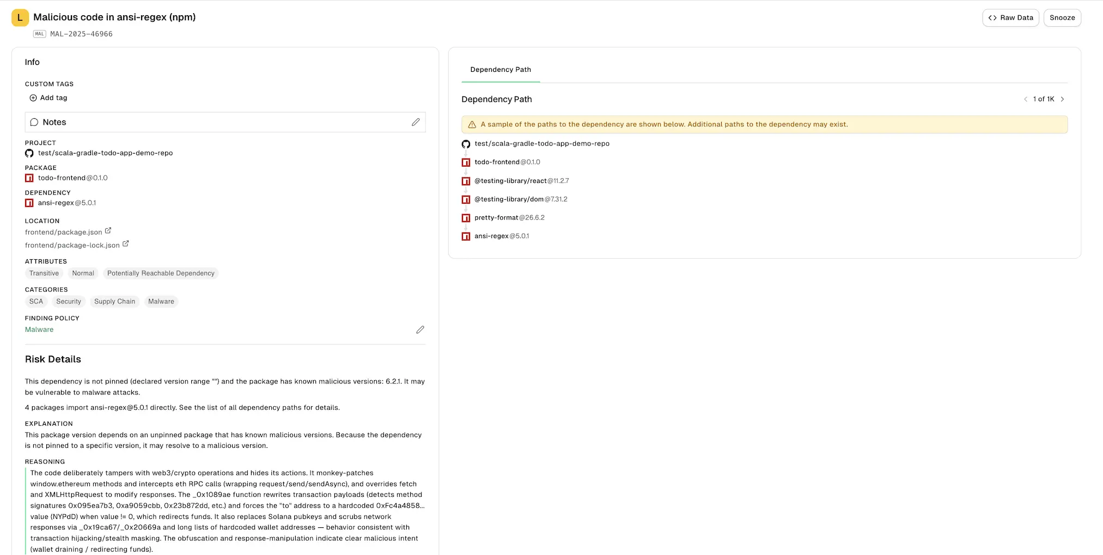1103x555 pixels.
Task: Open project test/scala-gradle-todo-app-demo-repo in Info panel
Action: (x=105, y=153)
